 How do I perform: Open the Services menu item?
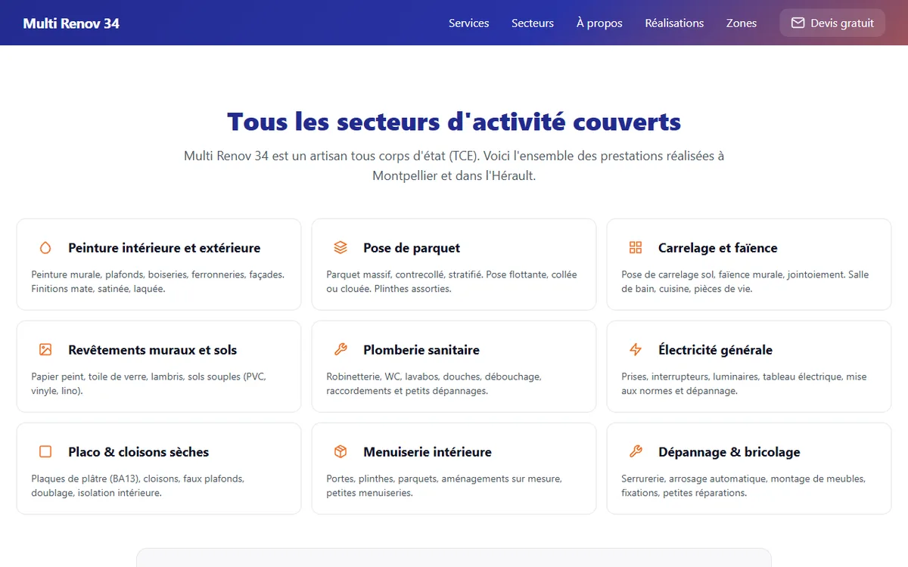coord(469,23)
